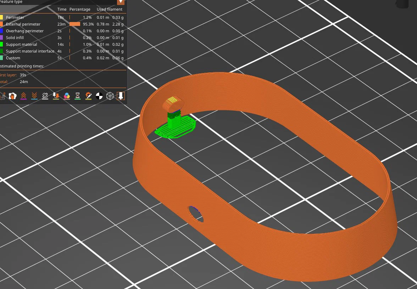Click the 0.06 g Custom filament weight
Image resolution: width=417 pixels, height=289 pixels.
tap(118, 58)
